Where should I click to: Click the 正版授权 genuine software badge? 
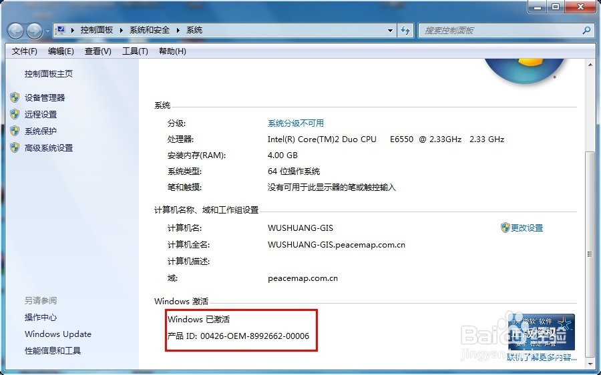[541, 332]
